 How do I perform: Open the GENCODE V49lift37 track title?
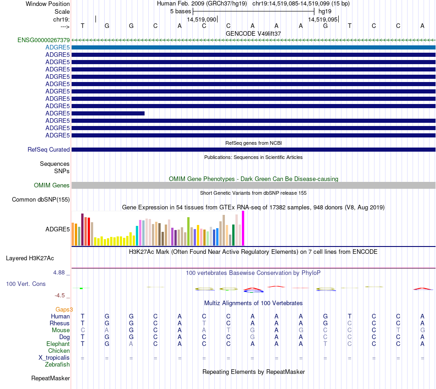pyautogui.click(x=253, y=33)
